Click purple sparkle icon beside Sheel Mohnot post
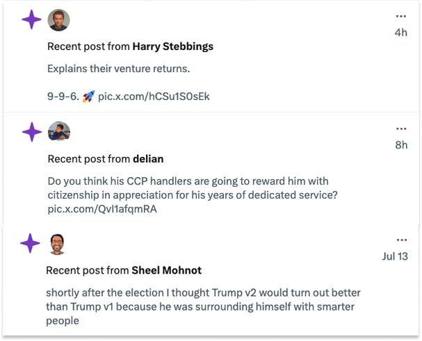Image resolution: width=422 pixels, height=341 pixels. pyautogui.click(x=30, y=243)
